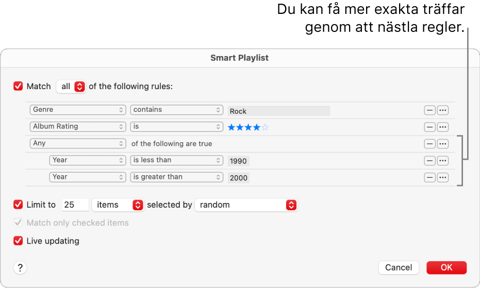Open the 'all' match popup menu
Viewport: 480px width, 288px height.
tap(72, 87)
